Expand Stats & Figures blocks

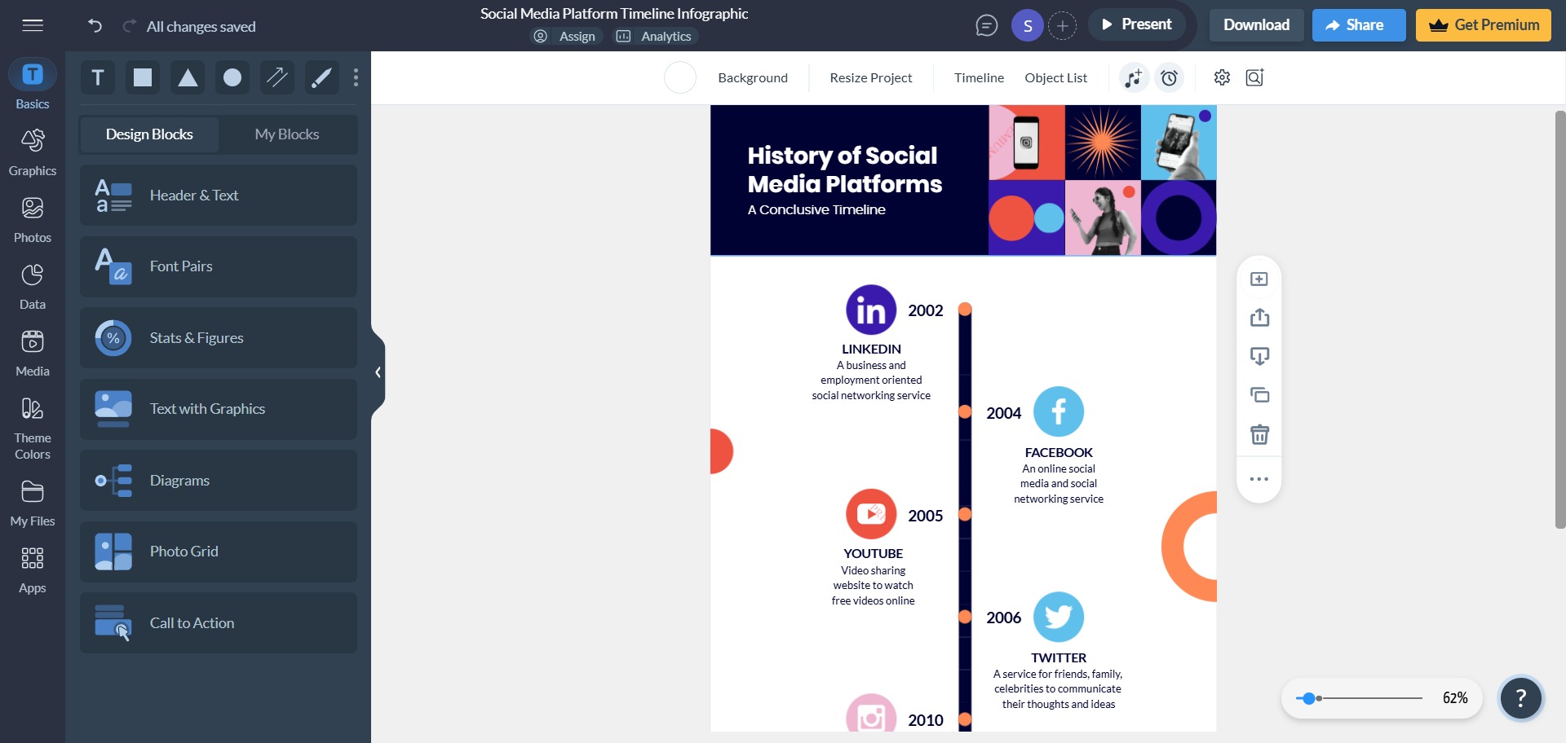(219, 338)
